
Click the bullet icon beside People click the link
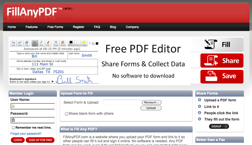pos(200,113)
